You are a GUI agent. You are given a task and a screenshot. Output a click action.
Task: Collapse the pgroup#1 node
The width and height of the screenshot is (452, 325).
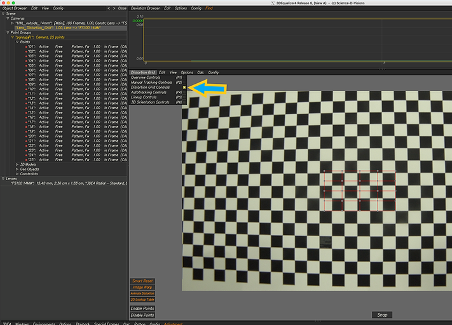[x=12, y=37]
